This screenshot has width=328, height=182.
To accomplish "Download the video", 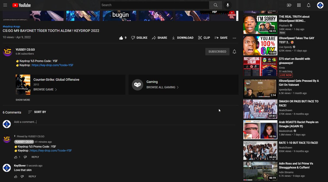I will (x=183, y=38).
